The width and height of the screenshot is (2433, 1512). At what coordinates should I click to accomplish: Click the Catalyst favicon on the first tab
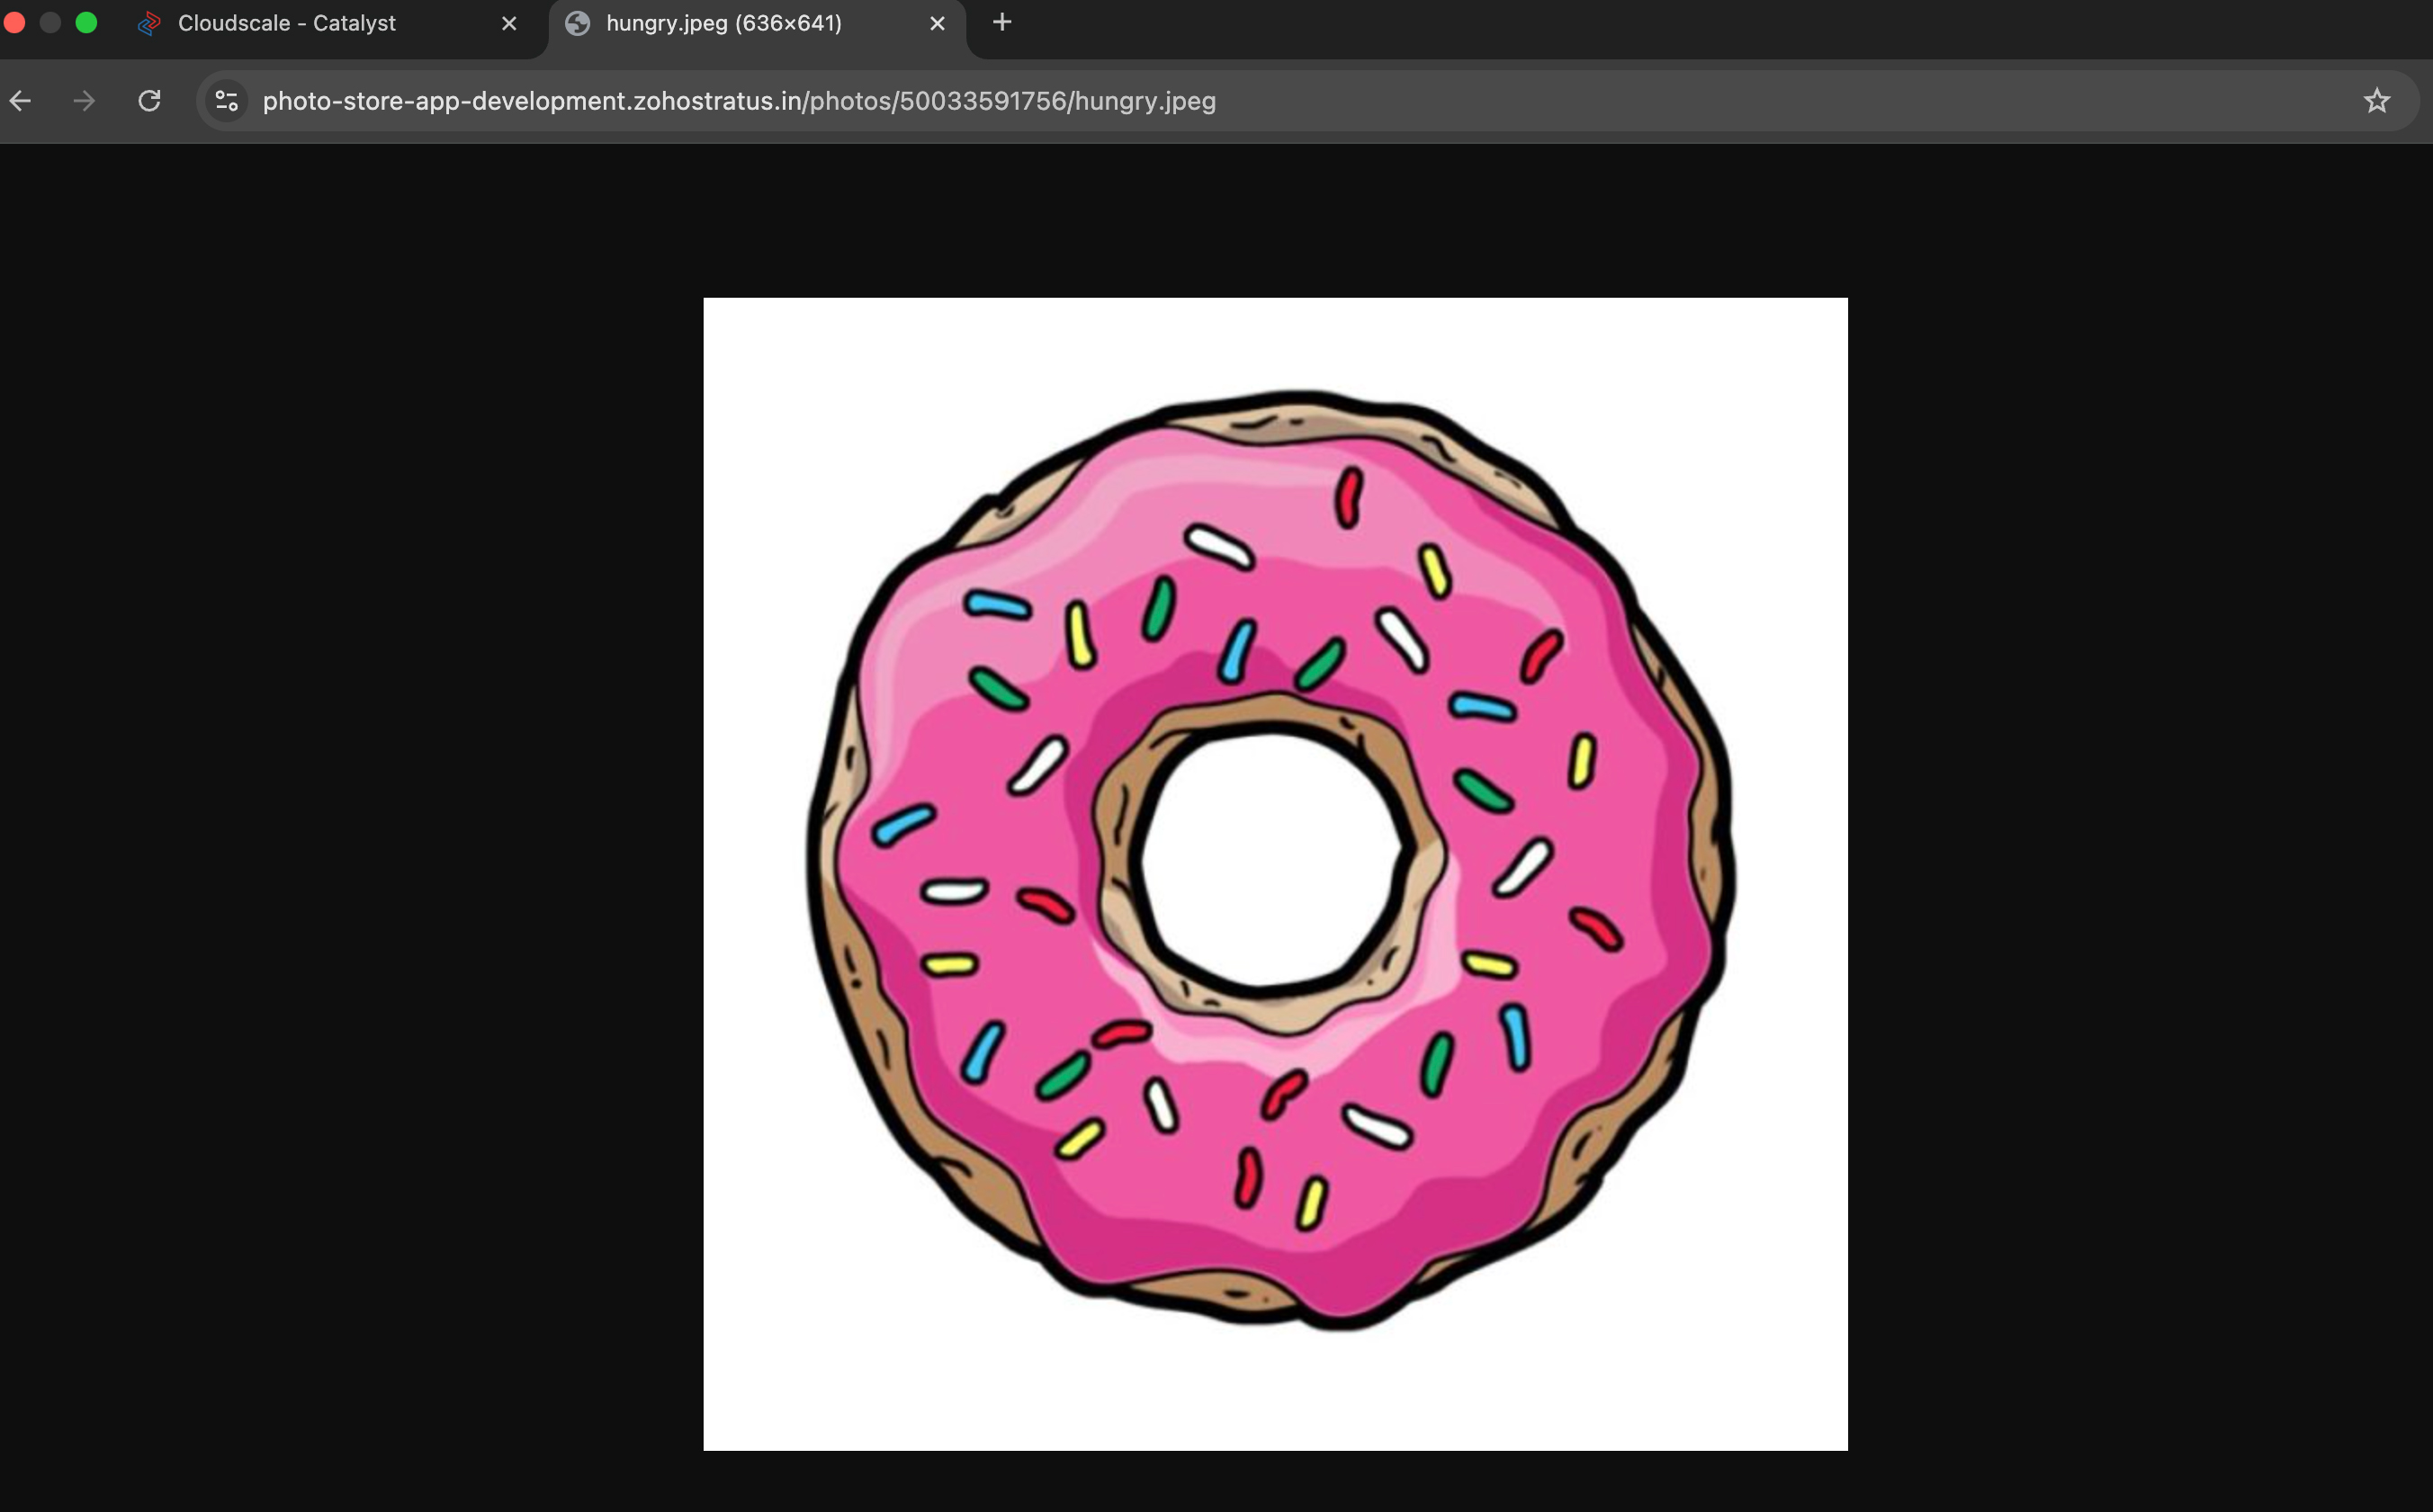149,23
